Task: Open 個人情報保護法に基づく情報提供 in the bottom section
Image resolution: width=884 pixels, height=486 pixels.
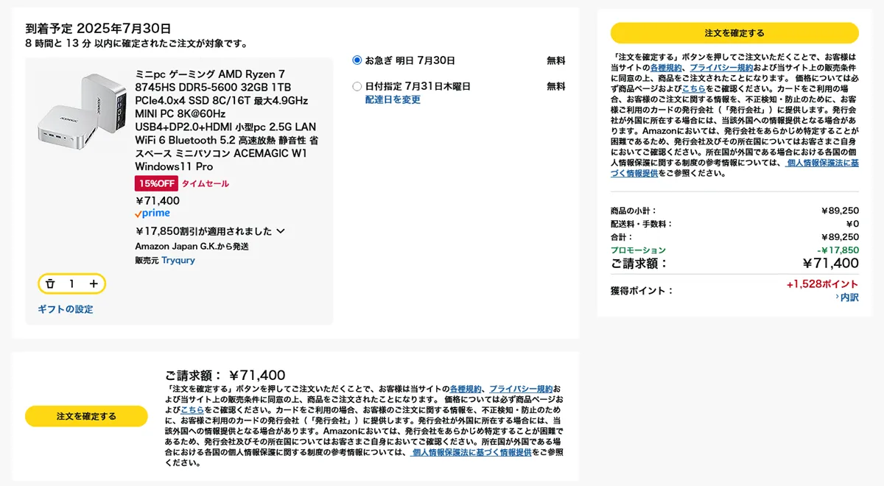Action: pyautogui.click(x=472, y=452)
